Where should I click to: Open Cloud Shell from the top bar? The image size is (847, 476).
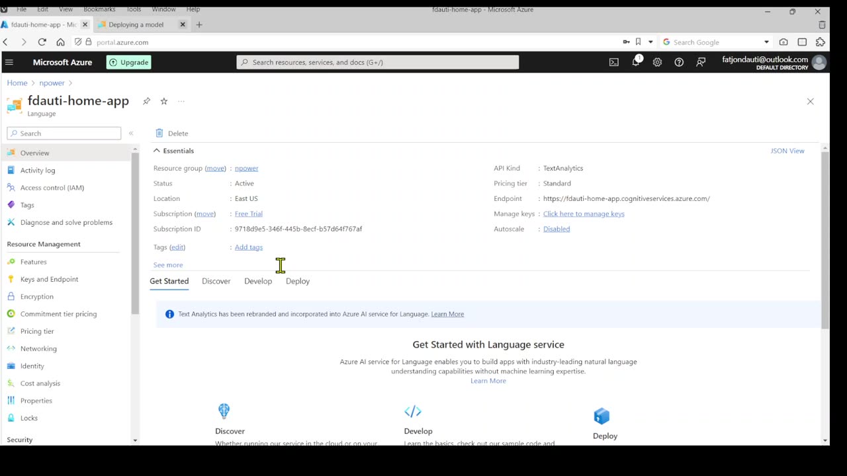click(614, 62)
